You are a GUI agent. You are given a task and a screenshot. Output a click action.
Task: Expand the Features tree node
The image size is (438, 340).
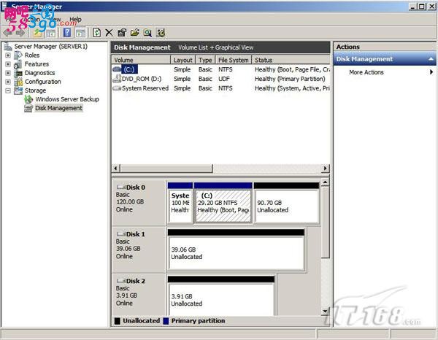pyautogui.click(x=8, y=64)
